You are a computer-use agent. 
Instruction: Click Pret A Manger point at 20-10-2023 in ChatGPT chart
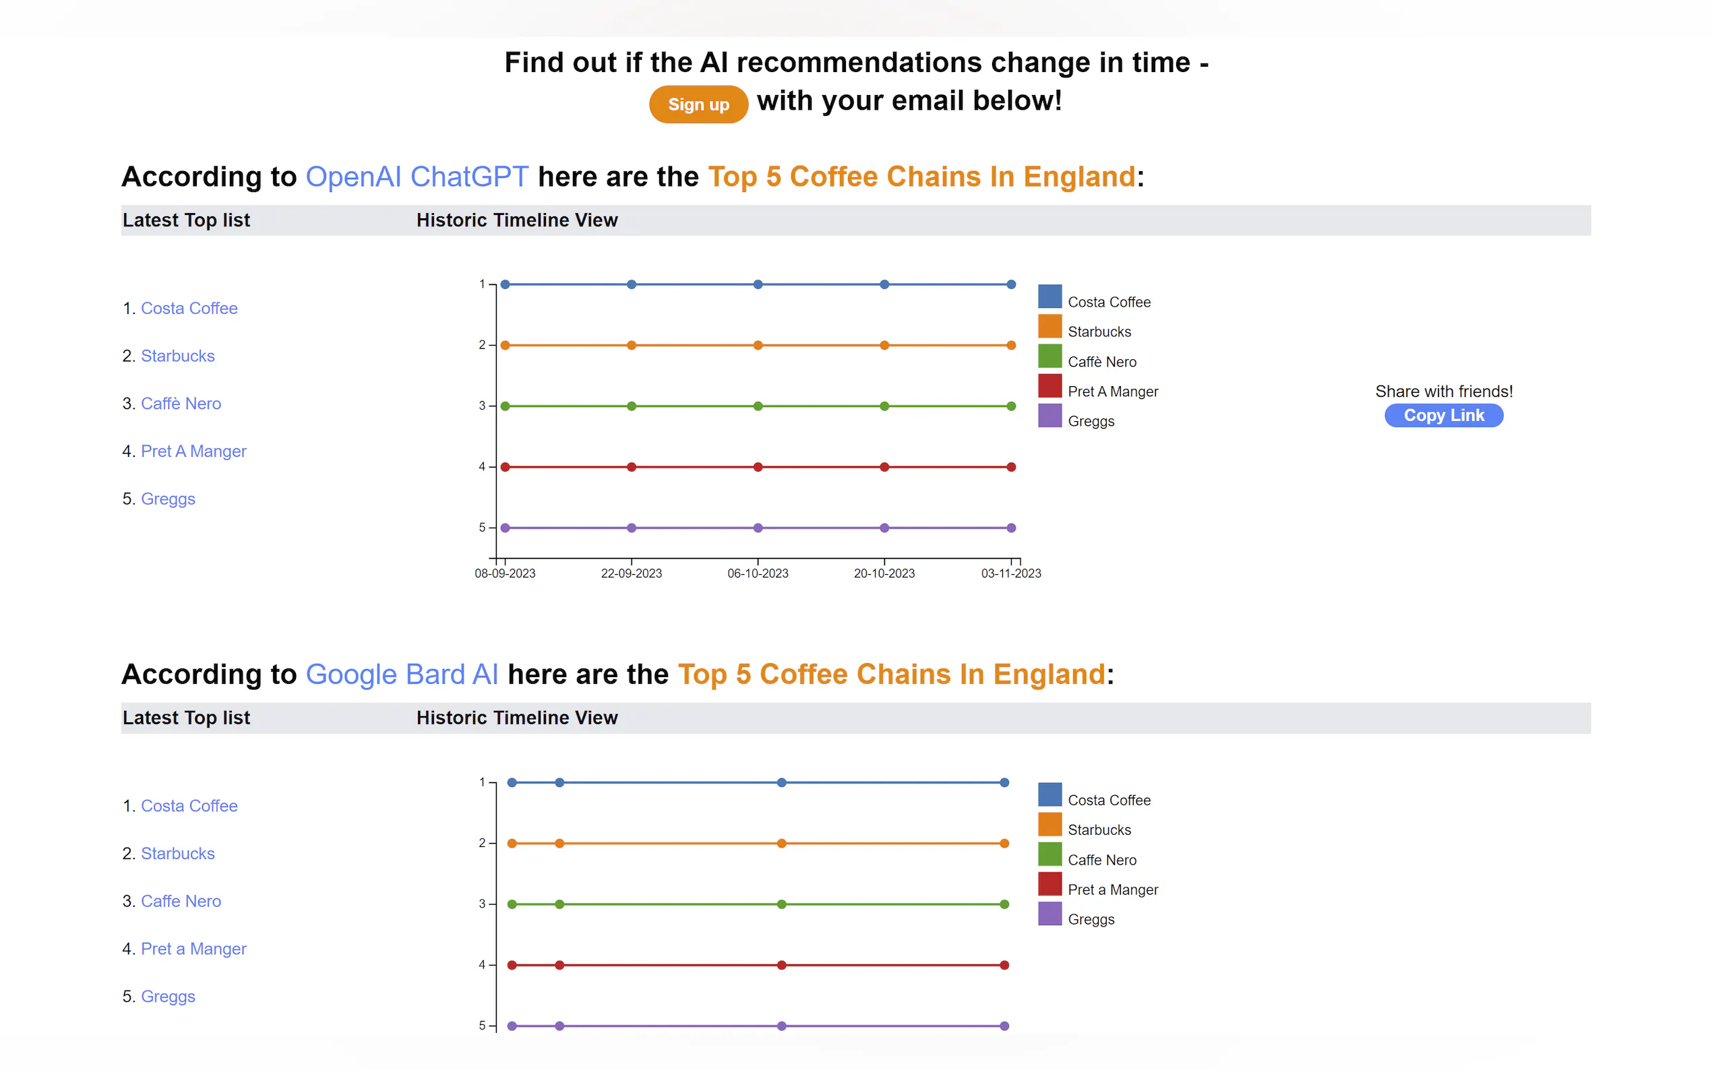coord(884,467)
